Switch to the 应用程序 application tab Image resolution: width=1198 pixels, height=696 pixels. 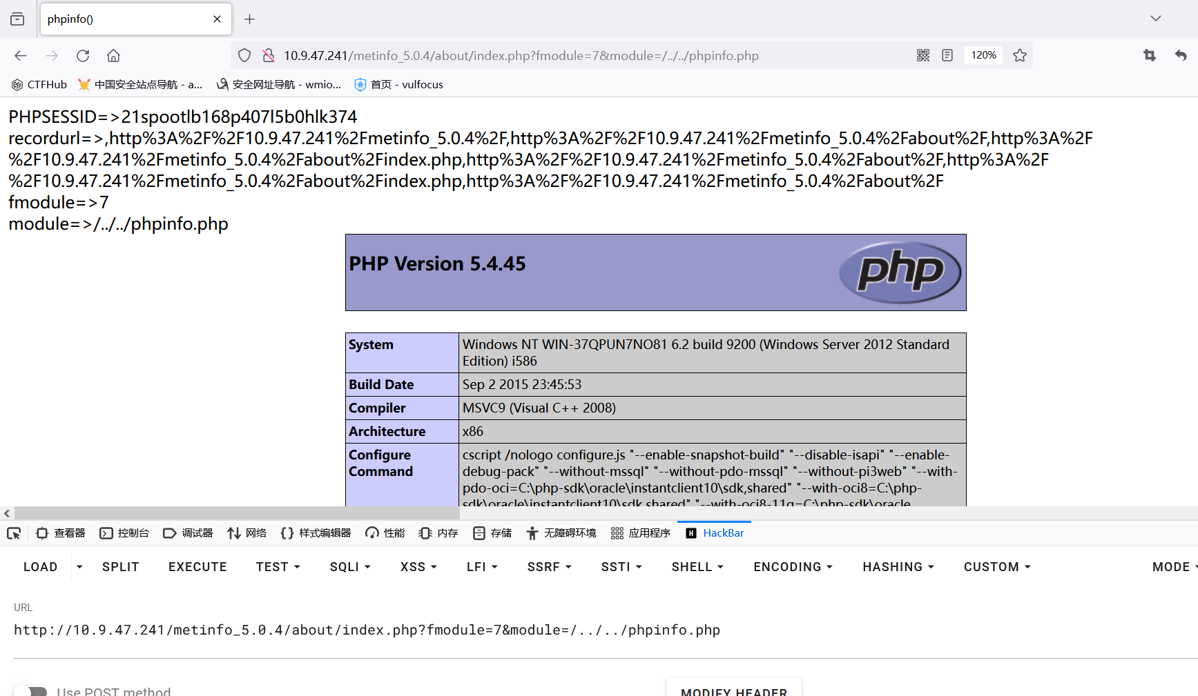pos(641,533)
